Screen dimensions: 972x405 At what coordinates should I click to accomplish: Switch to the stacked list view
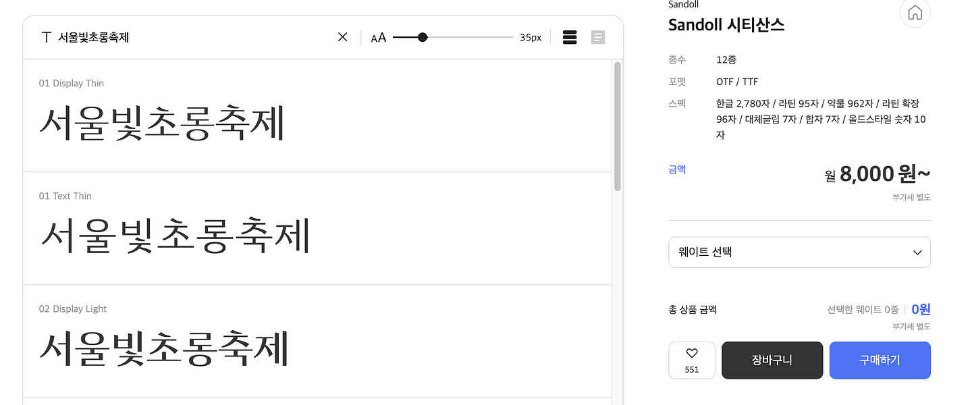click(570, 37)
